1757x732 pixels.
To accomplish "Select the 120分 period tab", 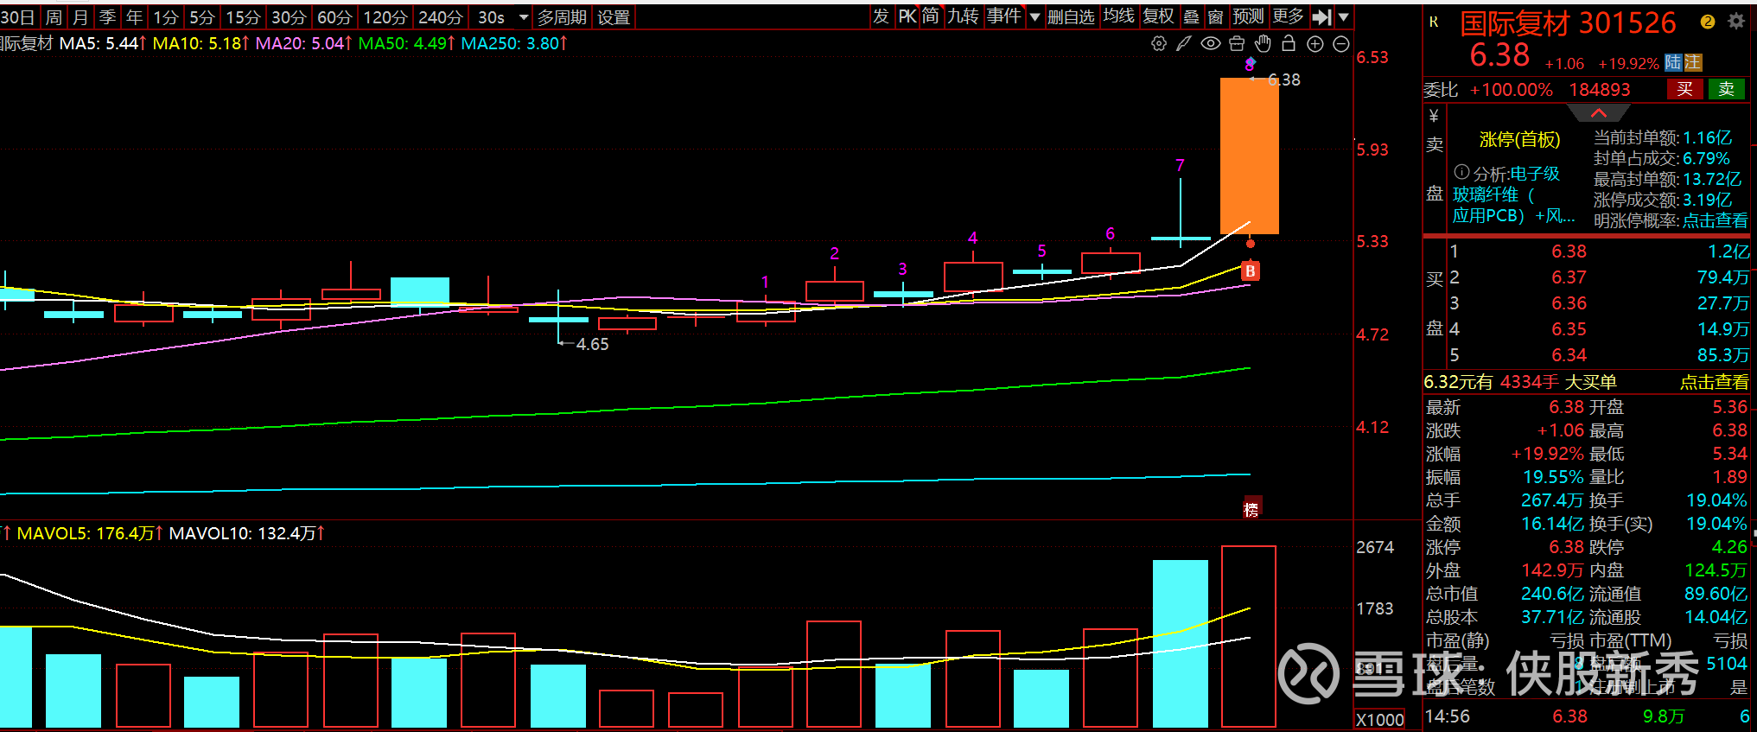I will tap(385, 16).
